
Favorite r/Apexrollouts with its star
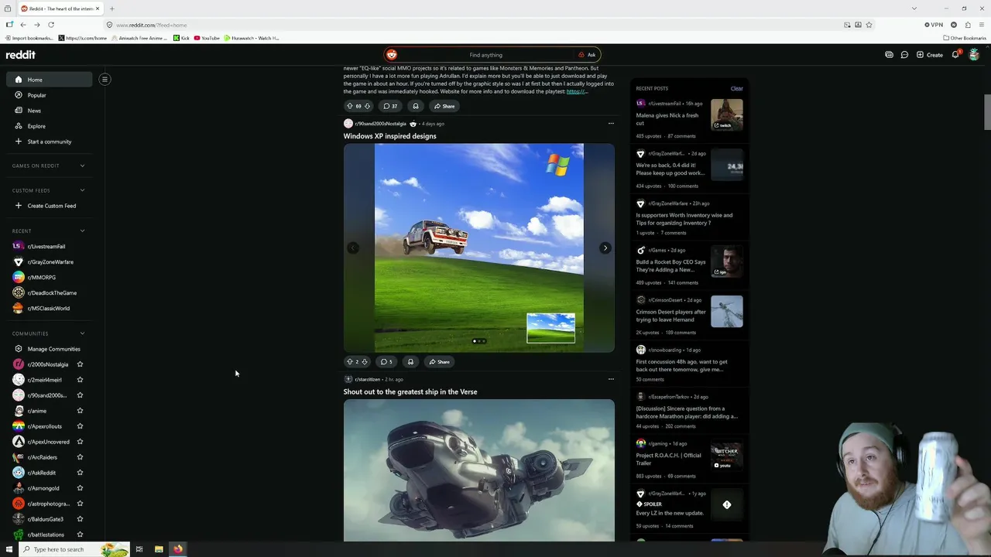click(x=80, y=426)
